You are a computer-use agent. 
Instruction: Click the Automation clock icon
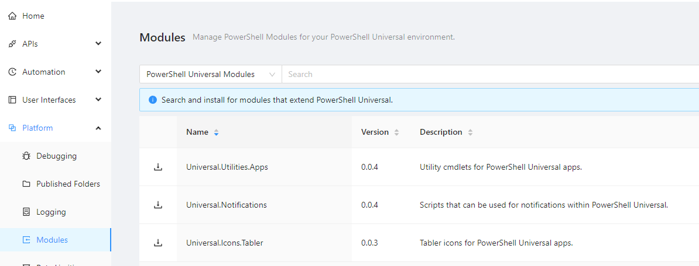[x=12, y=72]
